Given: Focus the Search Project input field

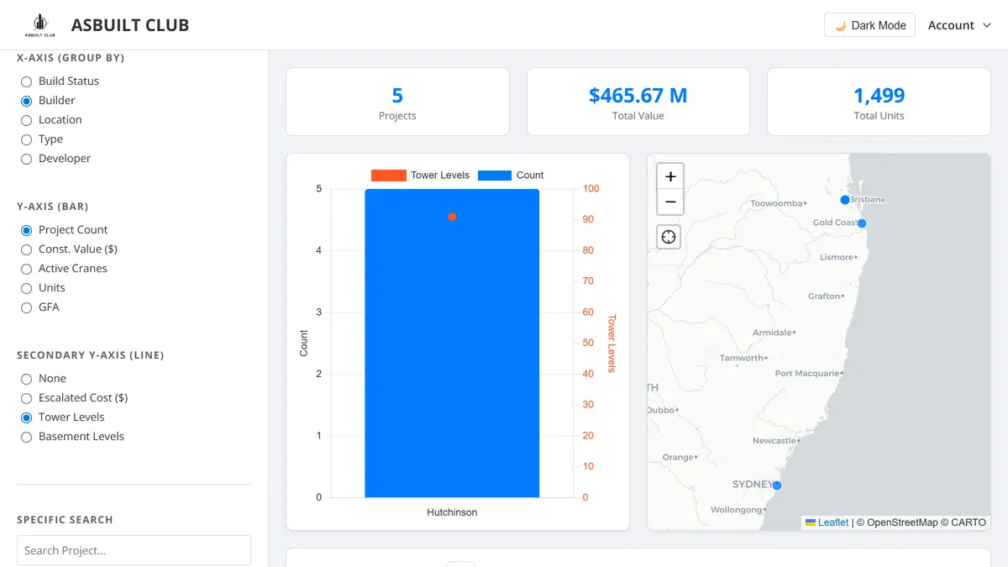Looking at the screenshot, I should pyautogui.click(x=134, y=550).
